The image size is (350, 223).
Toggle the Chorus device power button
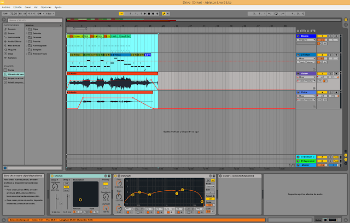[52, 176]
